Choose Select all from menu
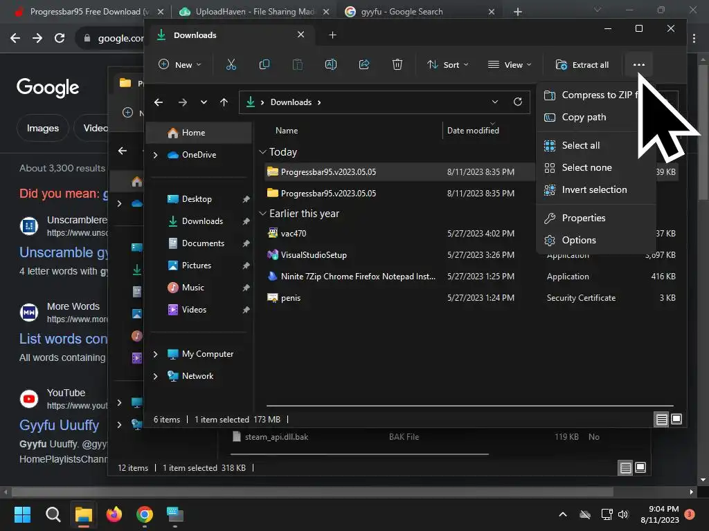 pos(596,145)
